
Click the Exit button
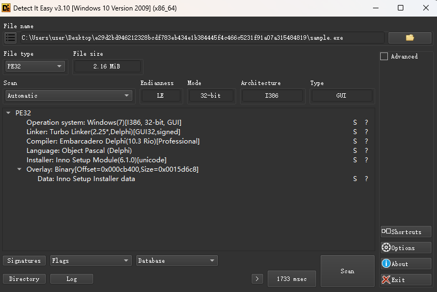(x=406, y=280)
